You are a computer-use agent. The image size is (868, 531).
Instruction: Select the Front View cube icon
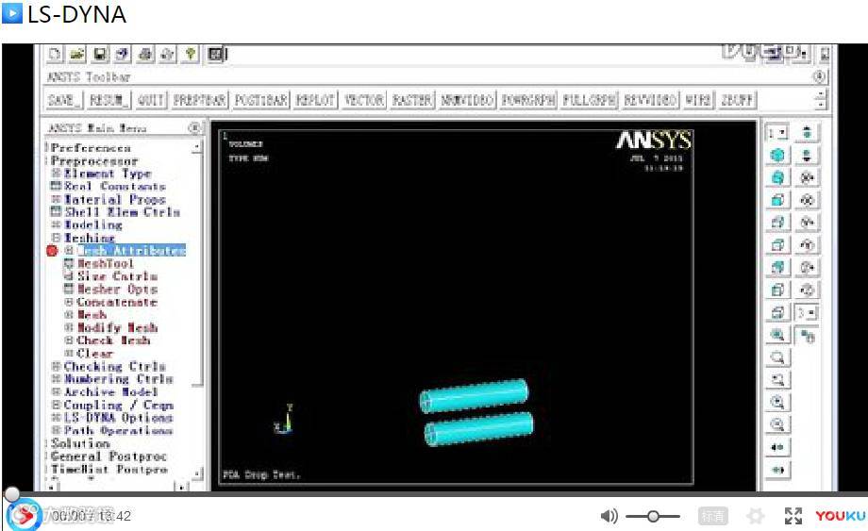coord(777,200)
